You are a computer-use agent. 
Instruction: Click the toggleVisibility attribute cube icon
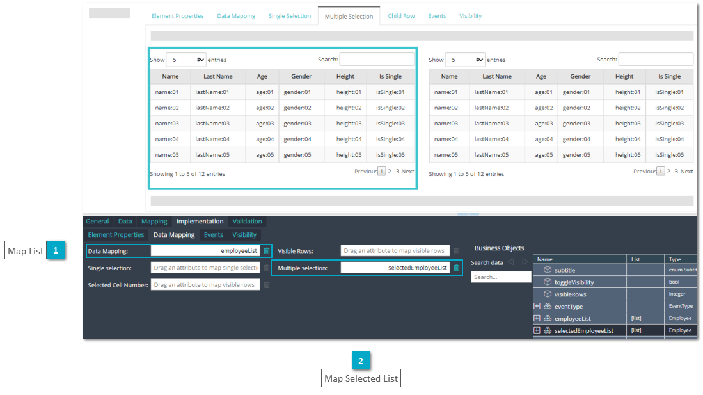pos(548,282)
